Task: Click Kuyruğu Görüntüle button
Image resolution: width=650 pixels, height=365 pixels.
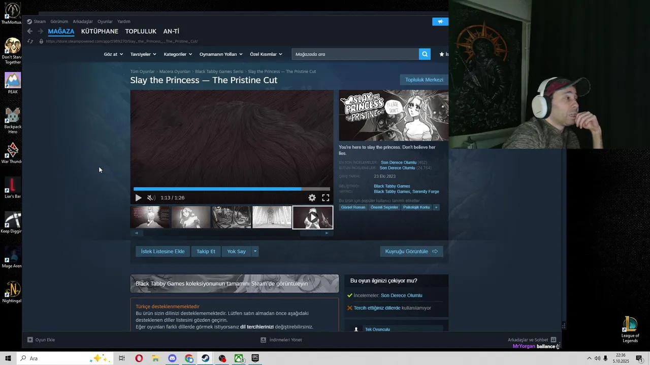Action: [x=411, y=251]
